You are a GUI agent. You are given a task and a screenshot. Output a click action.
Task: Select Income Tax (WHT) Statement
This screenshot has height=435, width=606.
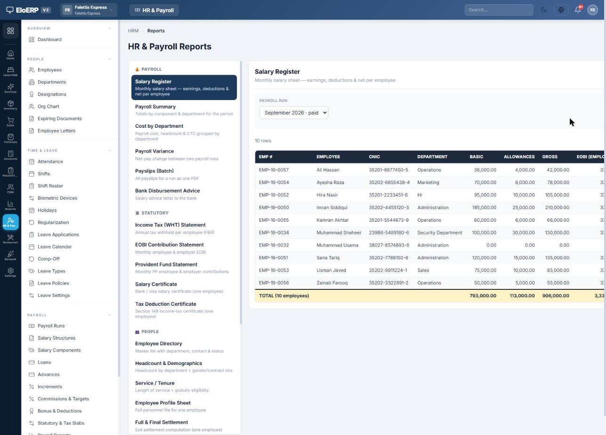(x=183, y=228)
